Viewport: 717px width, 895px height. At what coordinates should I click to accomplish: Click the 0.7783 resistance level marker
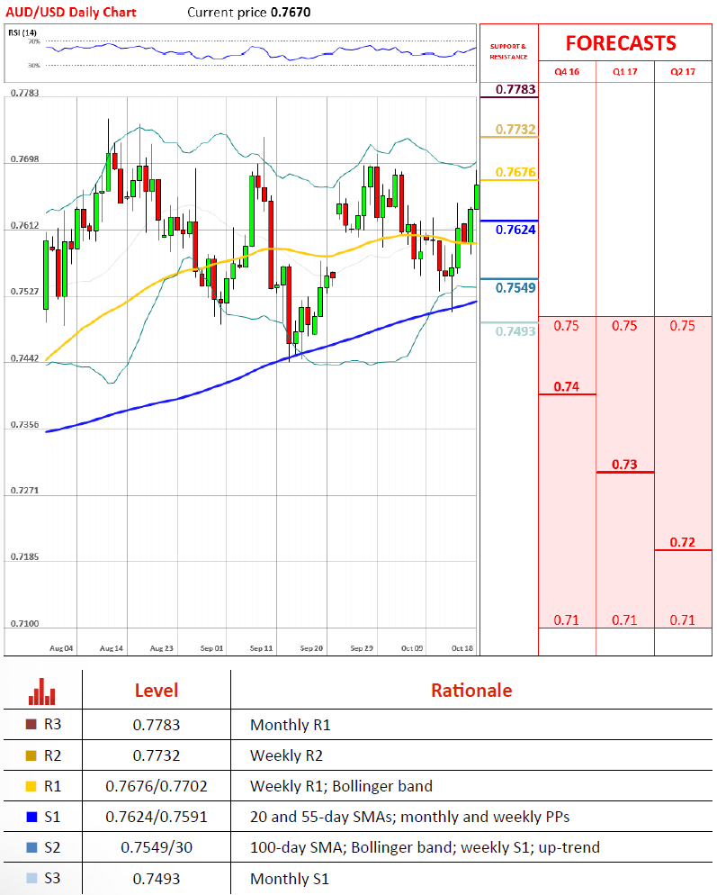[x=515, y=90]
